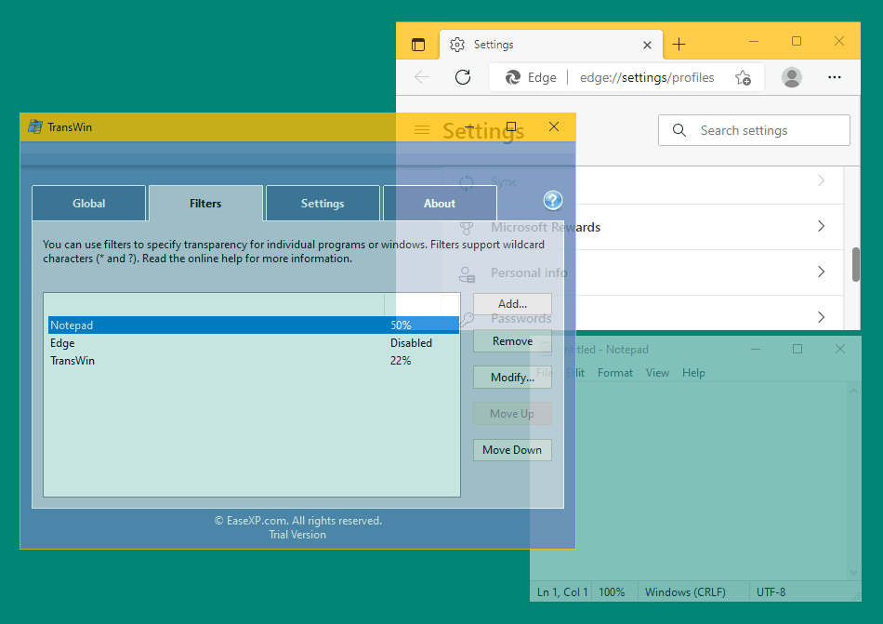883x624 pixels.
Task: Select the Edge filter row
Action: (254, 343)
